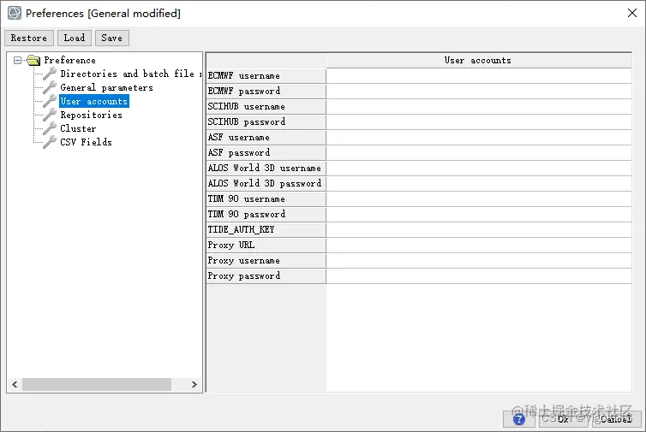646x432 pixels.
Task: Click tree panel scroll left arrow
Action: pyautogui.click(x=15, y=385)
